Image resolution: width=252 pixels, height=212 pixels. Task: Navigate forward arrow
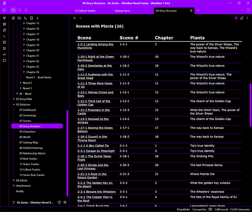pos(80,18)
